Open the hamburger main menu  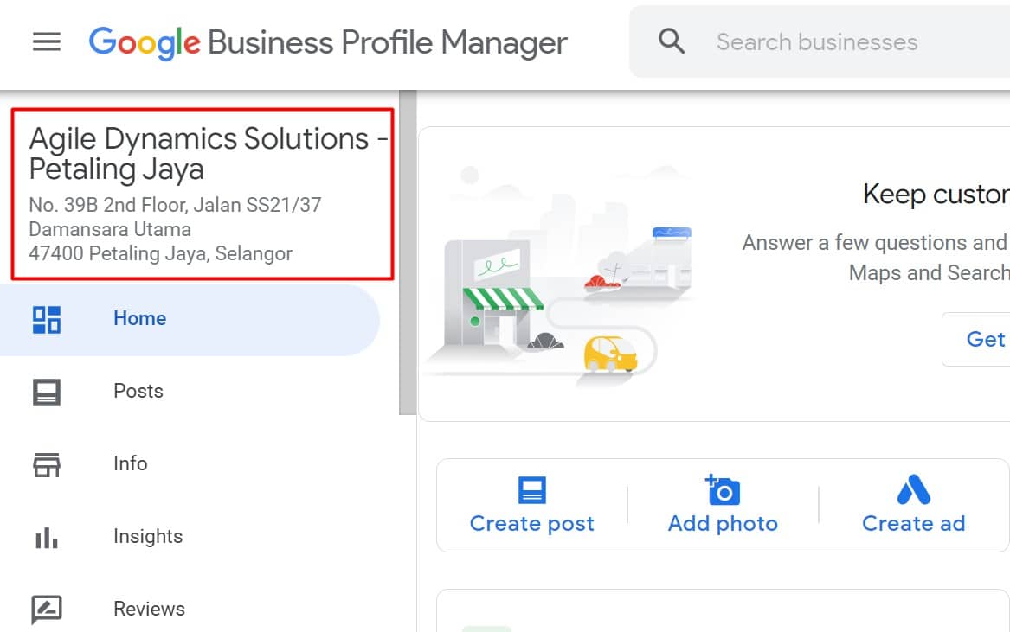tap(47, 42)
